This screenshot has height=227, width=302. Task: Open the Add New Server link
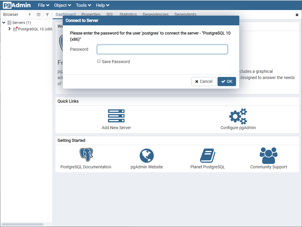point(116,128)
